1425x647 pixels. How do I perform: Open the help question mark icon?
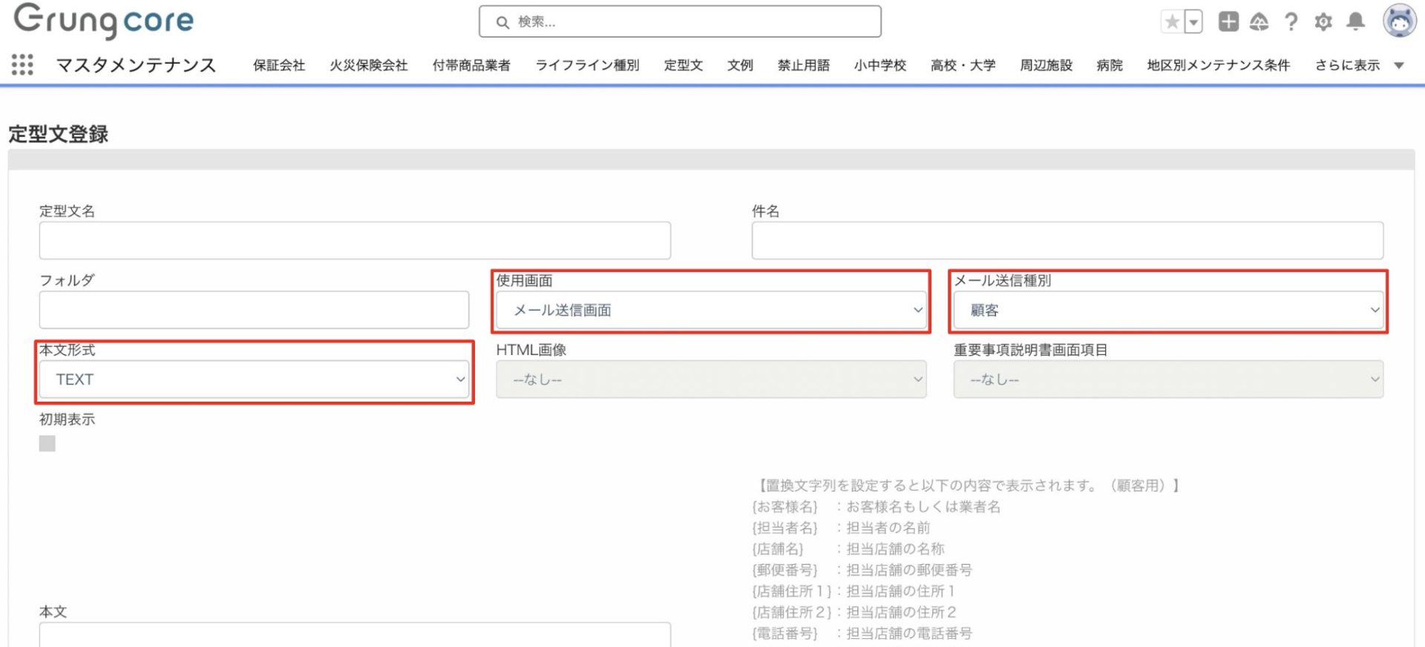(x=1291, y=22)
